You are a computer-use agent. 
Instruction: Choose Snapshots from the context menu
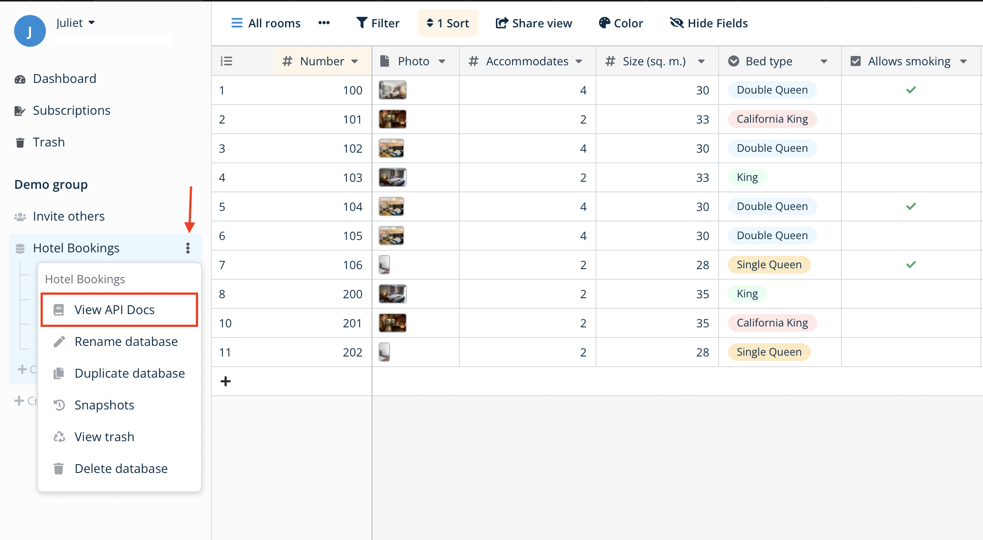[104, 405]
